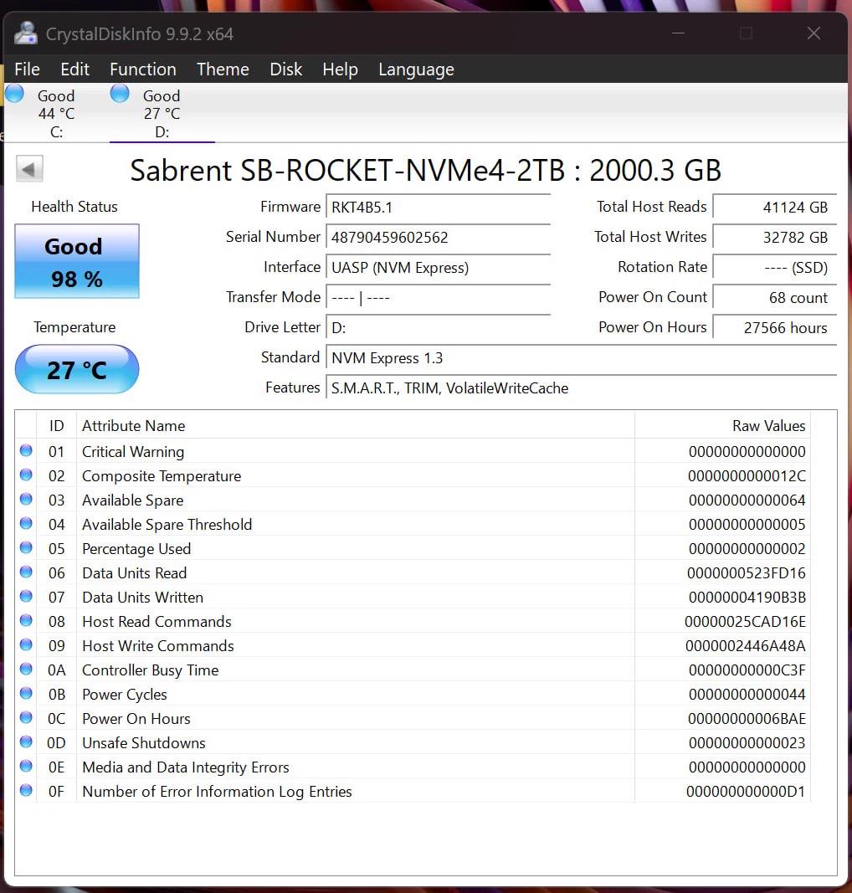The height and width of the screenshot is (893, 852).
Task: Click status dot for Composite Temperature row
Action: click(x=26, y=475)
